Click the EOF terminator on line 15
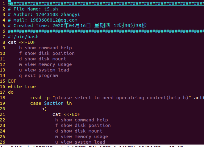204x147 pixels. [x=12, y=81]
